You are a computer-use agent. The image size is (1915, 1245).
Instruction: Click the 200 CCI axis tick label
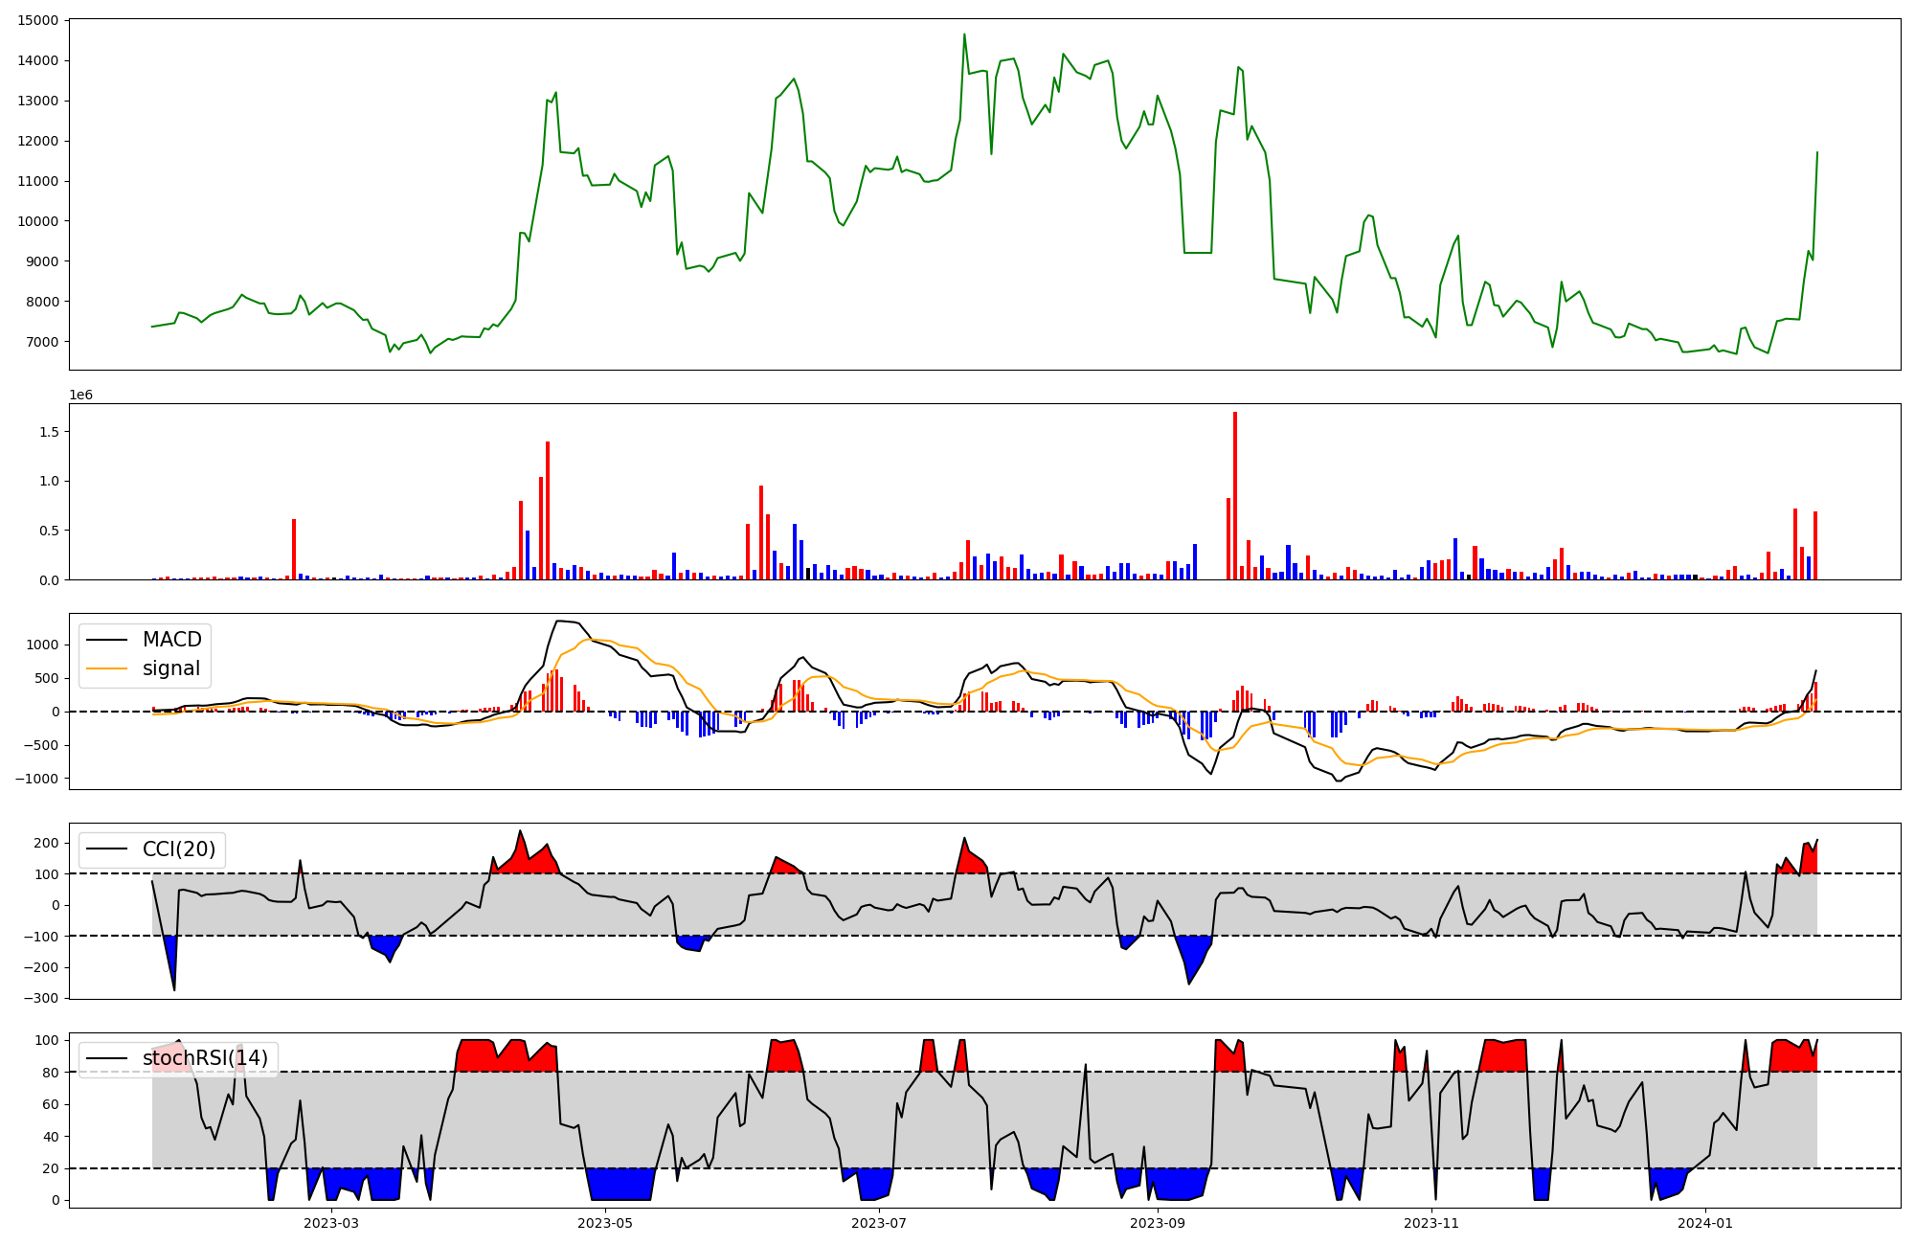(47, 843)
